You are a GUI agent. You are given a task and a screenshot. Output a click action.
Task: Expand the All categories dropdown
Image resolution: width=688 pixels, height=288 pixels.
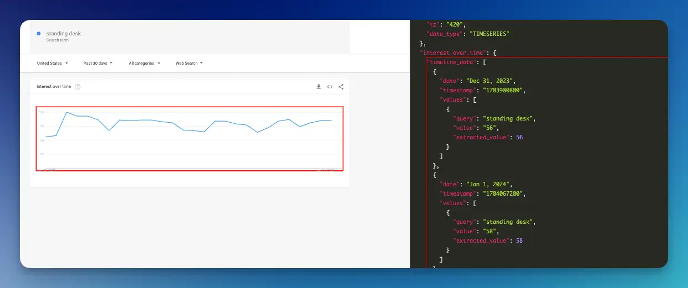pyautogui.click(x=145, y=63)
